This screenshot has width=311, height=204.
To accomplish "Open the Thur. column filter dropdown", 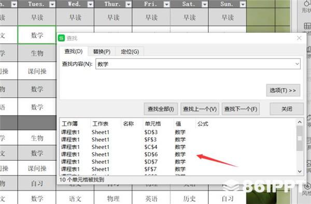I will coord(129,4).
